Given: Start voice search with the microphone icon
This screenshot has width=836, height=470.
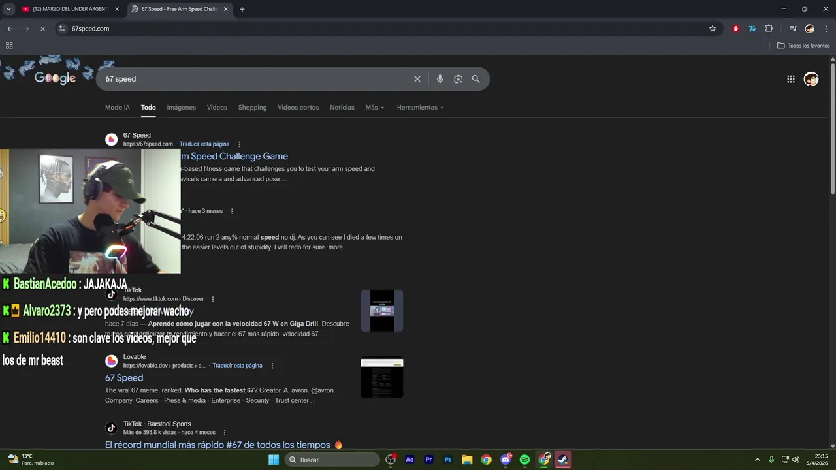Looking at the screenshot, I should click(x=440, y=79).
